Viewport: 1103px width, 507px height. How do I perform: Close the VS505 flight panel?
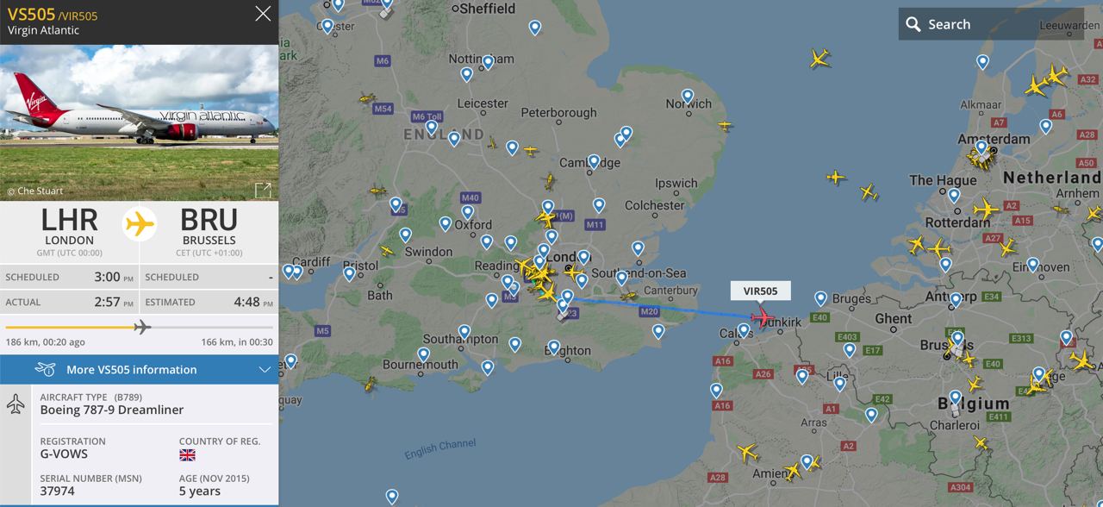263,14
